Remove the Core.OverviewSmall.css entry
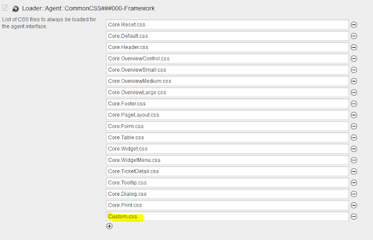Viewport: 373px width, 240px height. pyautogui.click(x=354, y=70)
